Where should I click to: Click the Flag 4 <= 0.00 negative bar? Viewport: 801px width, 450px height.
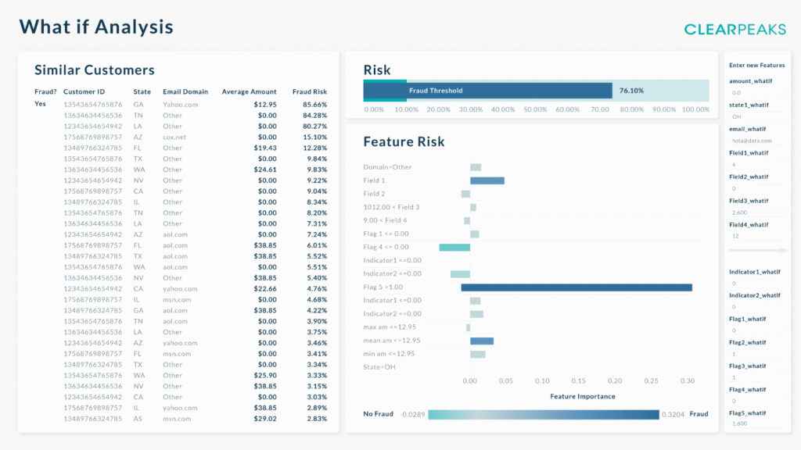pos(454,247)
